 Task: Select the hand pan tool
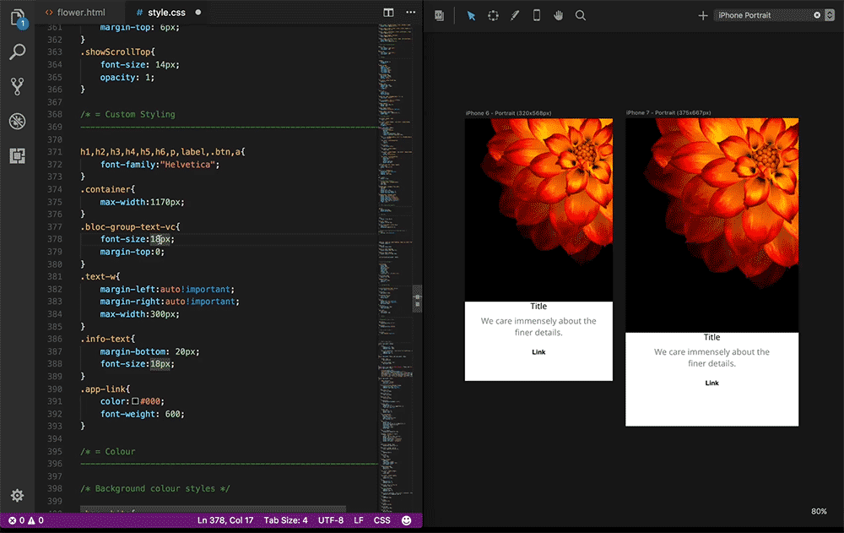pos(558,16)
